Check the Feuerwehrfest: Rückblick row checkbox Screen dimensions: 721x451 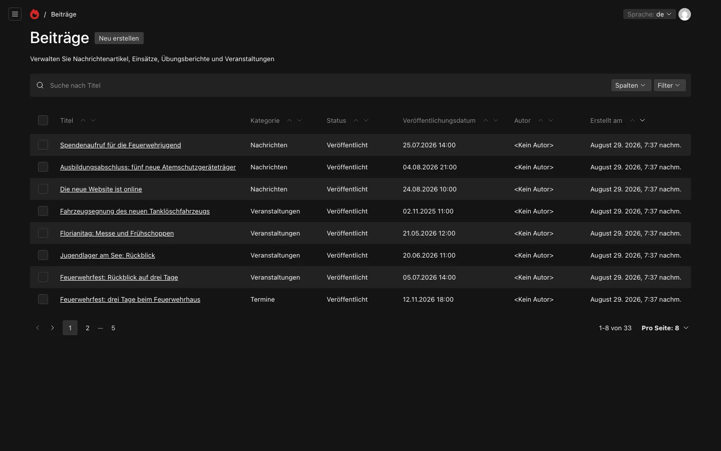(x=43, y=277)
